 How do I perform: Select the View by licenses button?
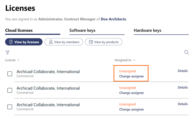click(x=24, y=42)
